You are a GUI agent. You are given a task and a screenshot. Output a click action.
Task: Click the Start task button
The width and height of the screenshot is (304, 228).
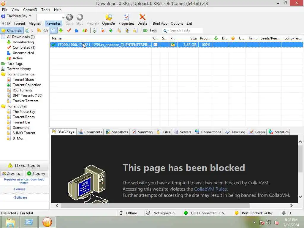69,20
